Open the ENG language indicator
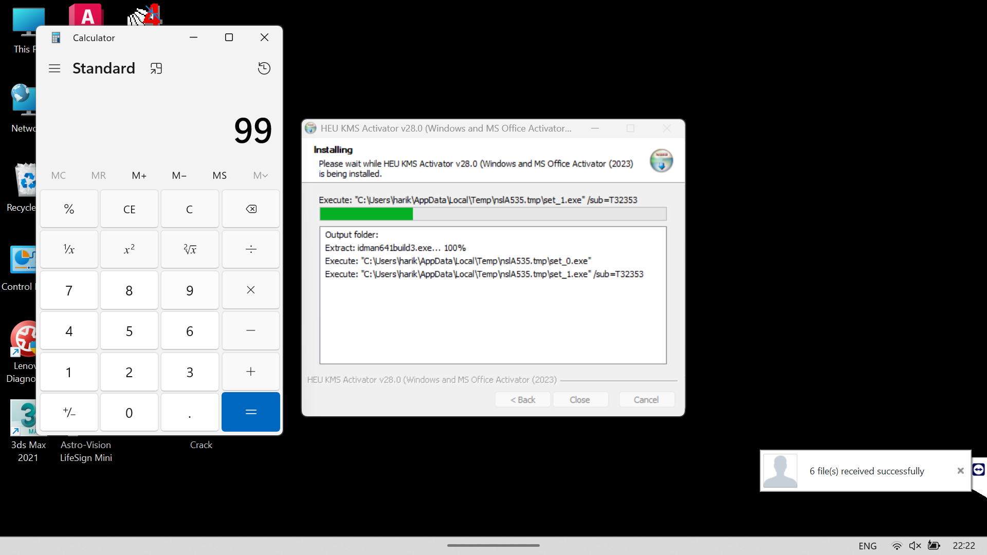This screenshot has width=987, height=555. (x=867, y=546)
